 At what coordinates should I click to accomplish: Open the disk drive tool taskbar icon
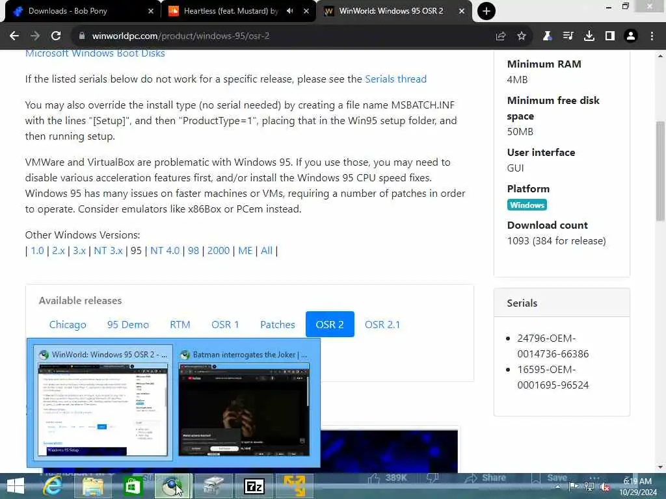[x=213, y=486]
